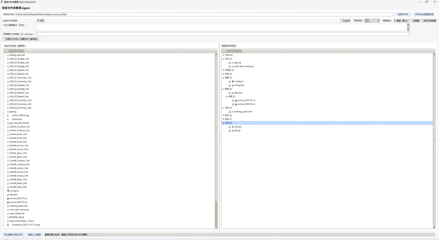Click the warning icon next to meeting_audio.m4a

pos(230,112)
